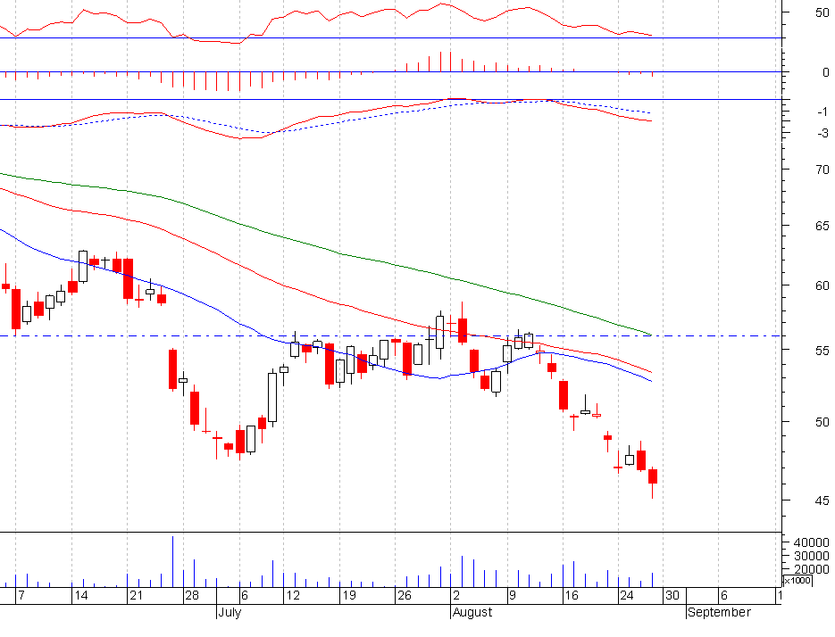Select the '28' date label on time axis
This screenshot has height=637, width=835.
192,595
